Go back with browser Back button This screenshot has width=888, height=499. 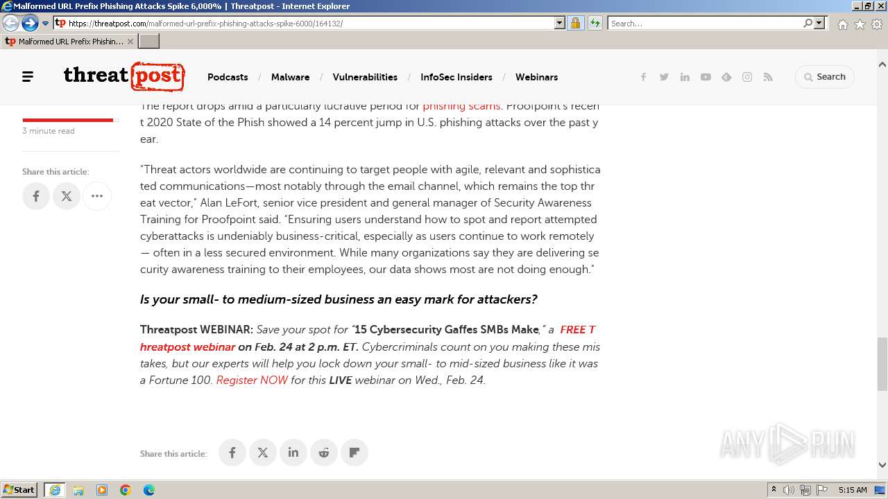click(10, 23)
